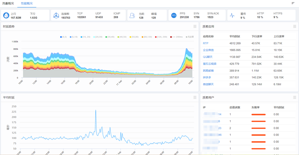299x155 pixels.
Task: Click the blue PPS badge icon
Action: (174, 15)
